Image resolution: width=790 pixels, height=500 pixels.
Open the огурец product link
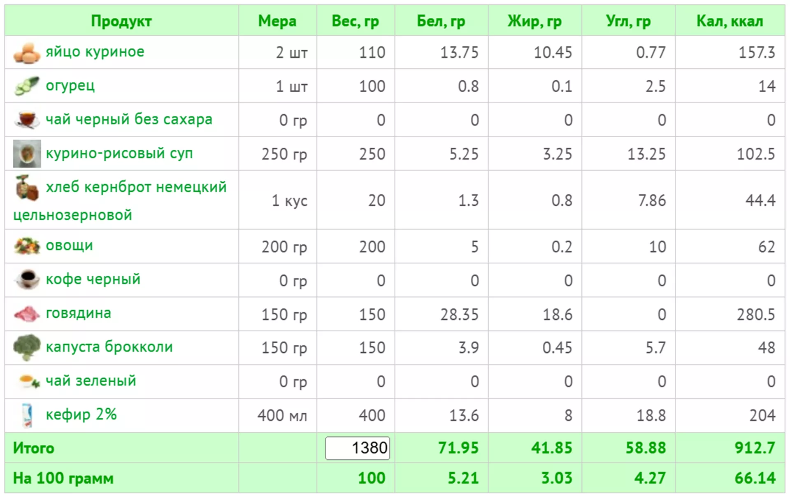[x=70, y=86]
